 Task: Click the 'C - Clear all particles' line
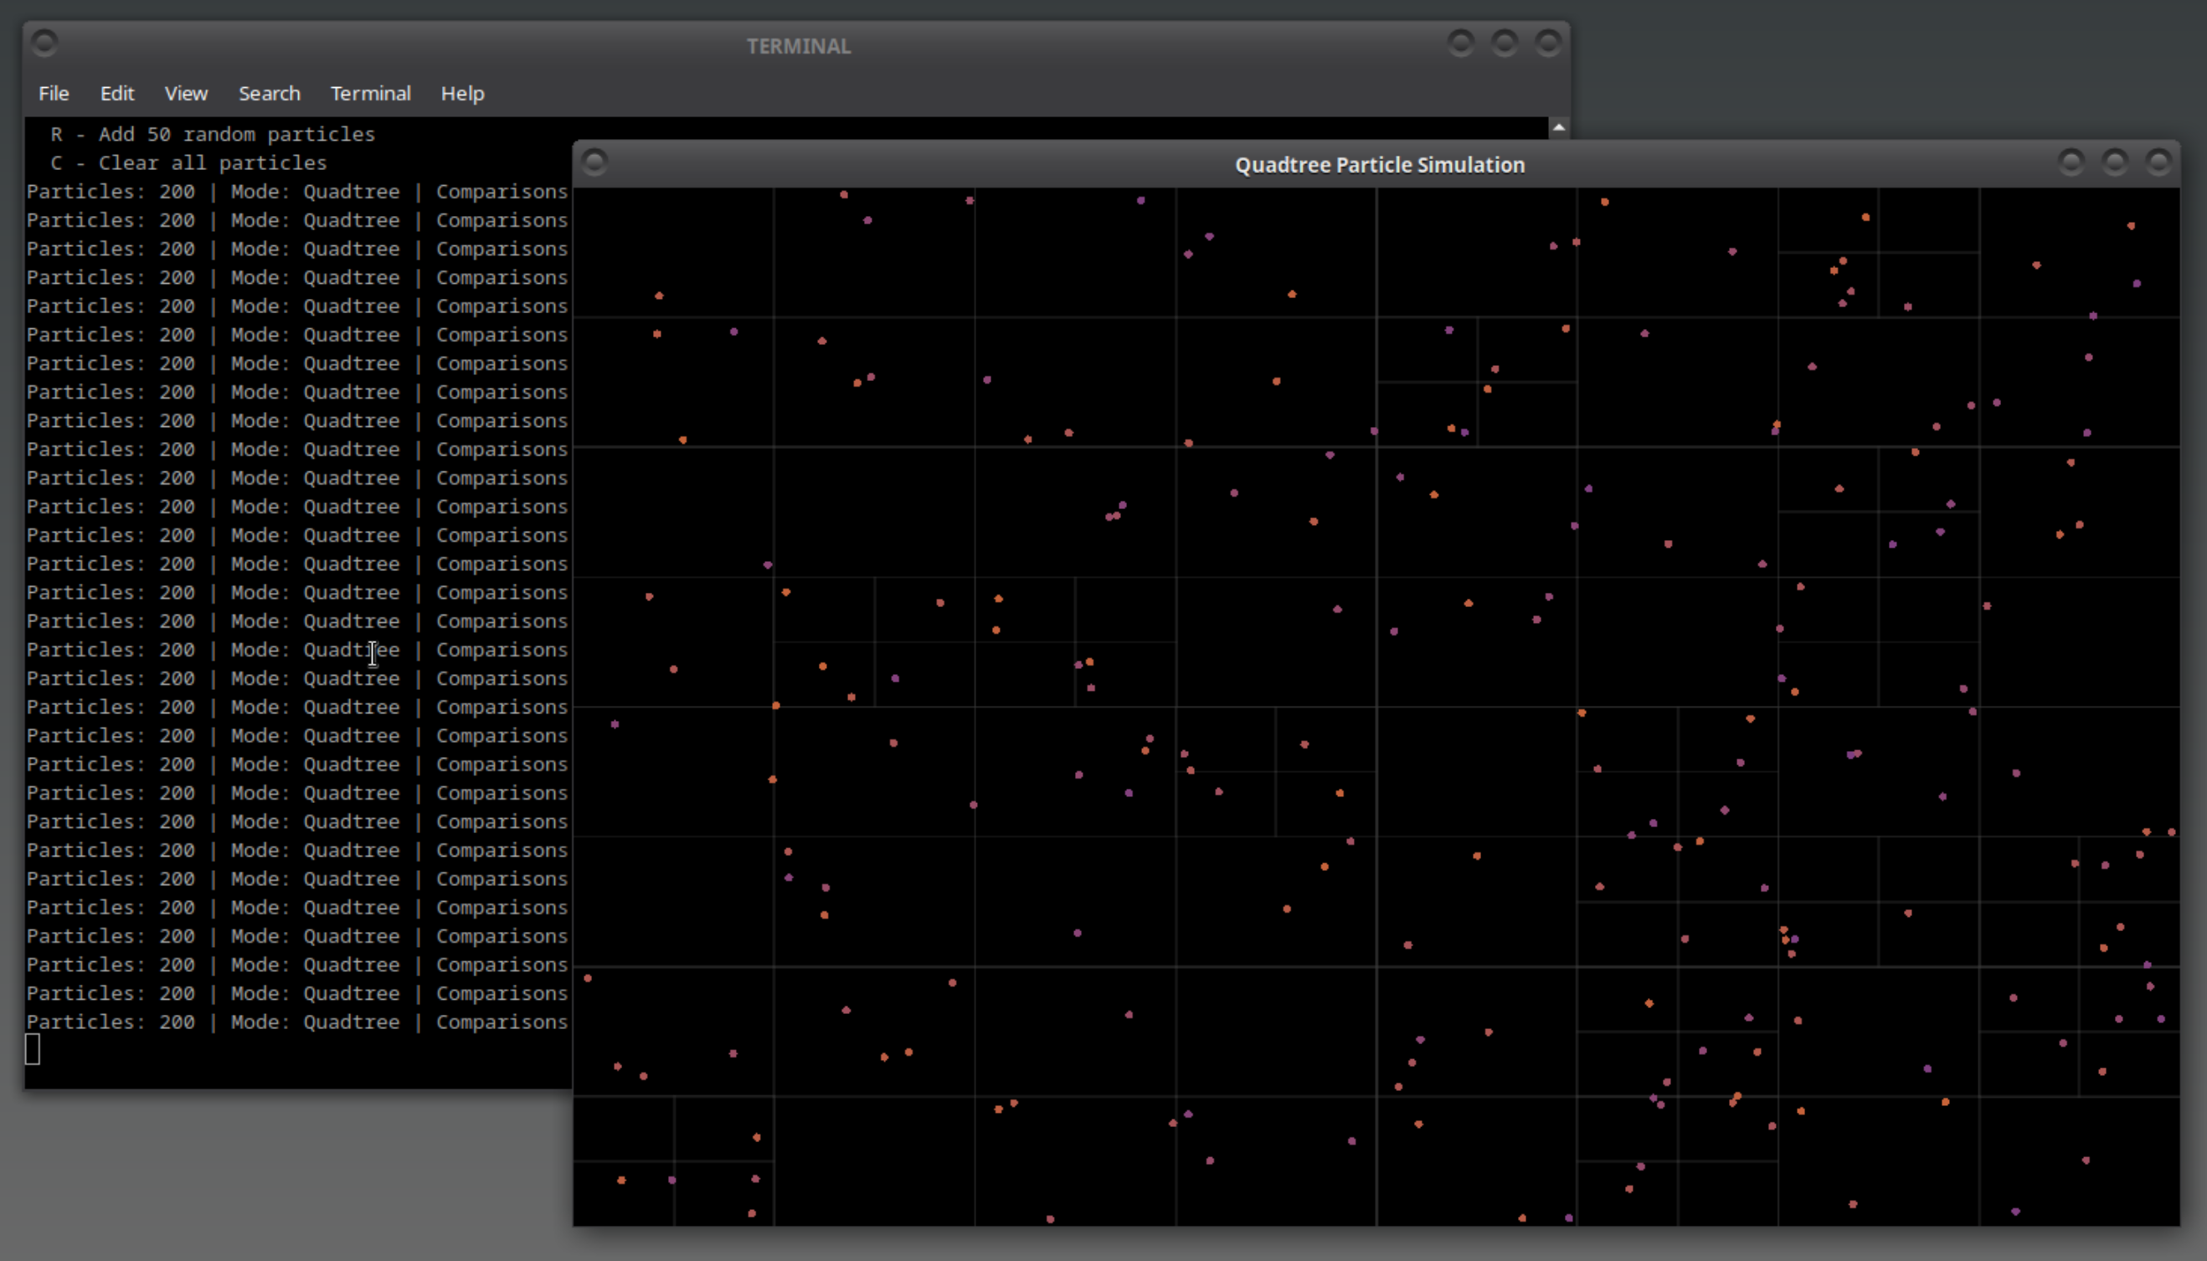(188, 162)
